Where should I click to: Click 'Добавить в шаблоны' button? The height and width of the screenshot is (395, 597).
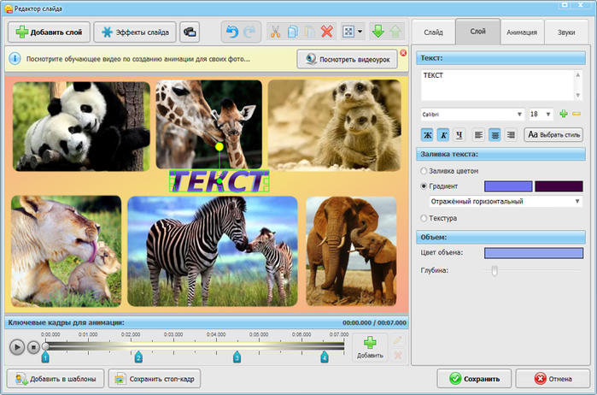point(56,379)
